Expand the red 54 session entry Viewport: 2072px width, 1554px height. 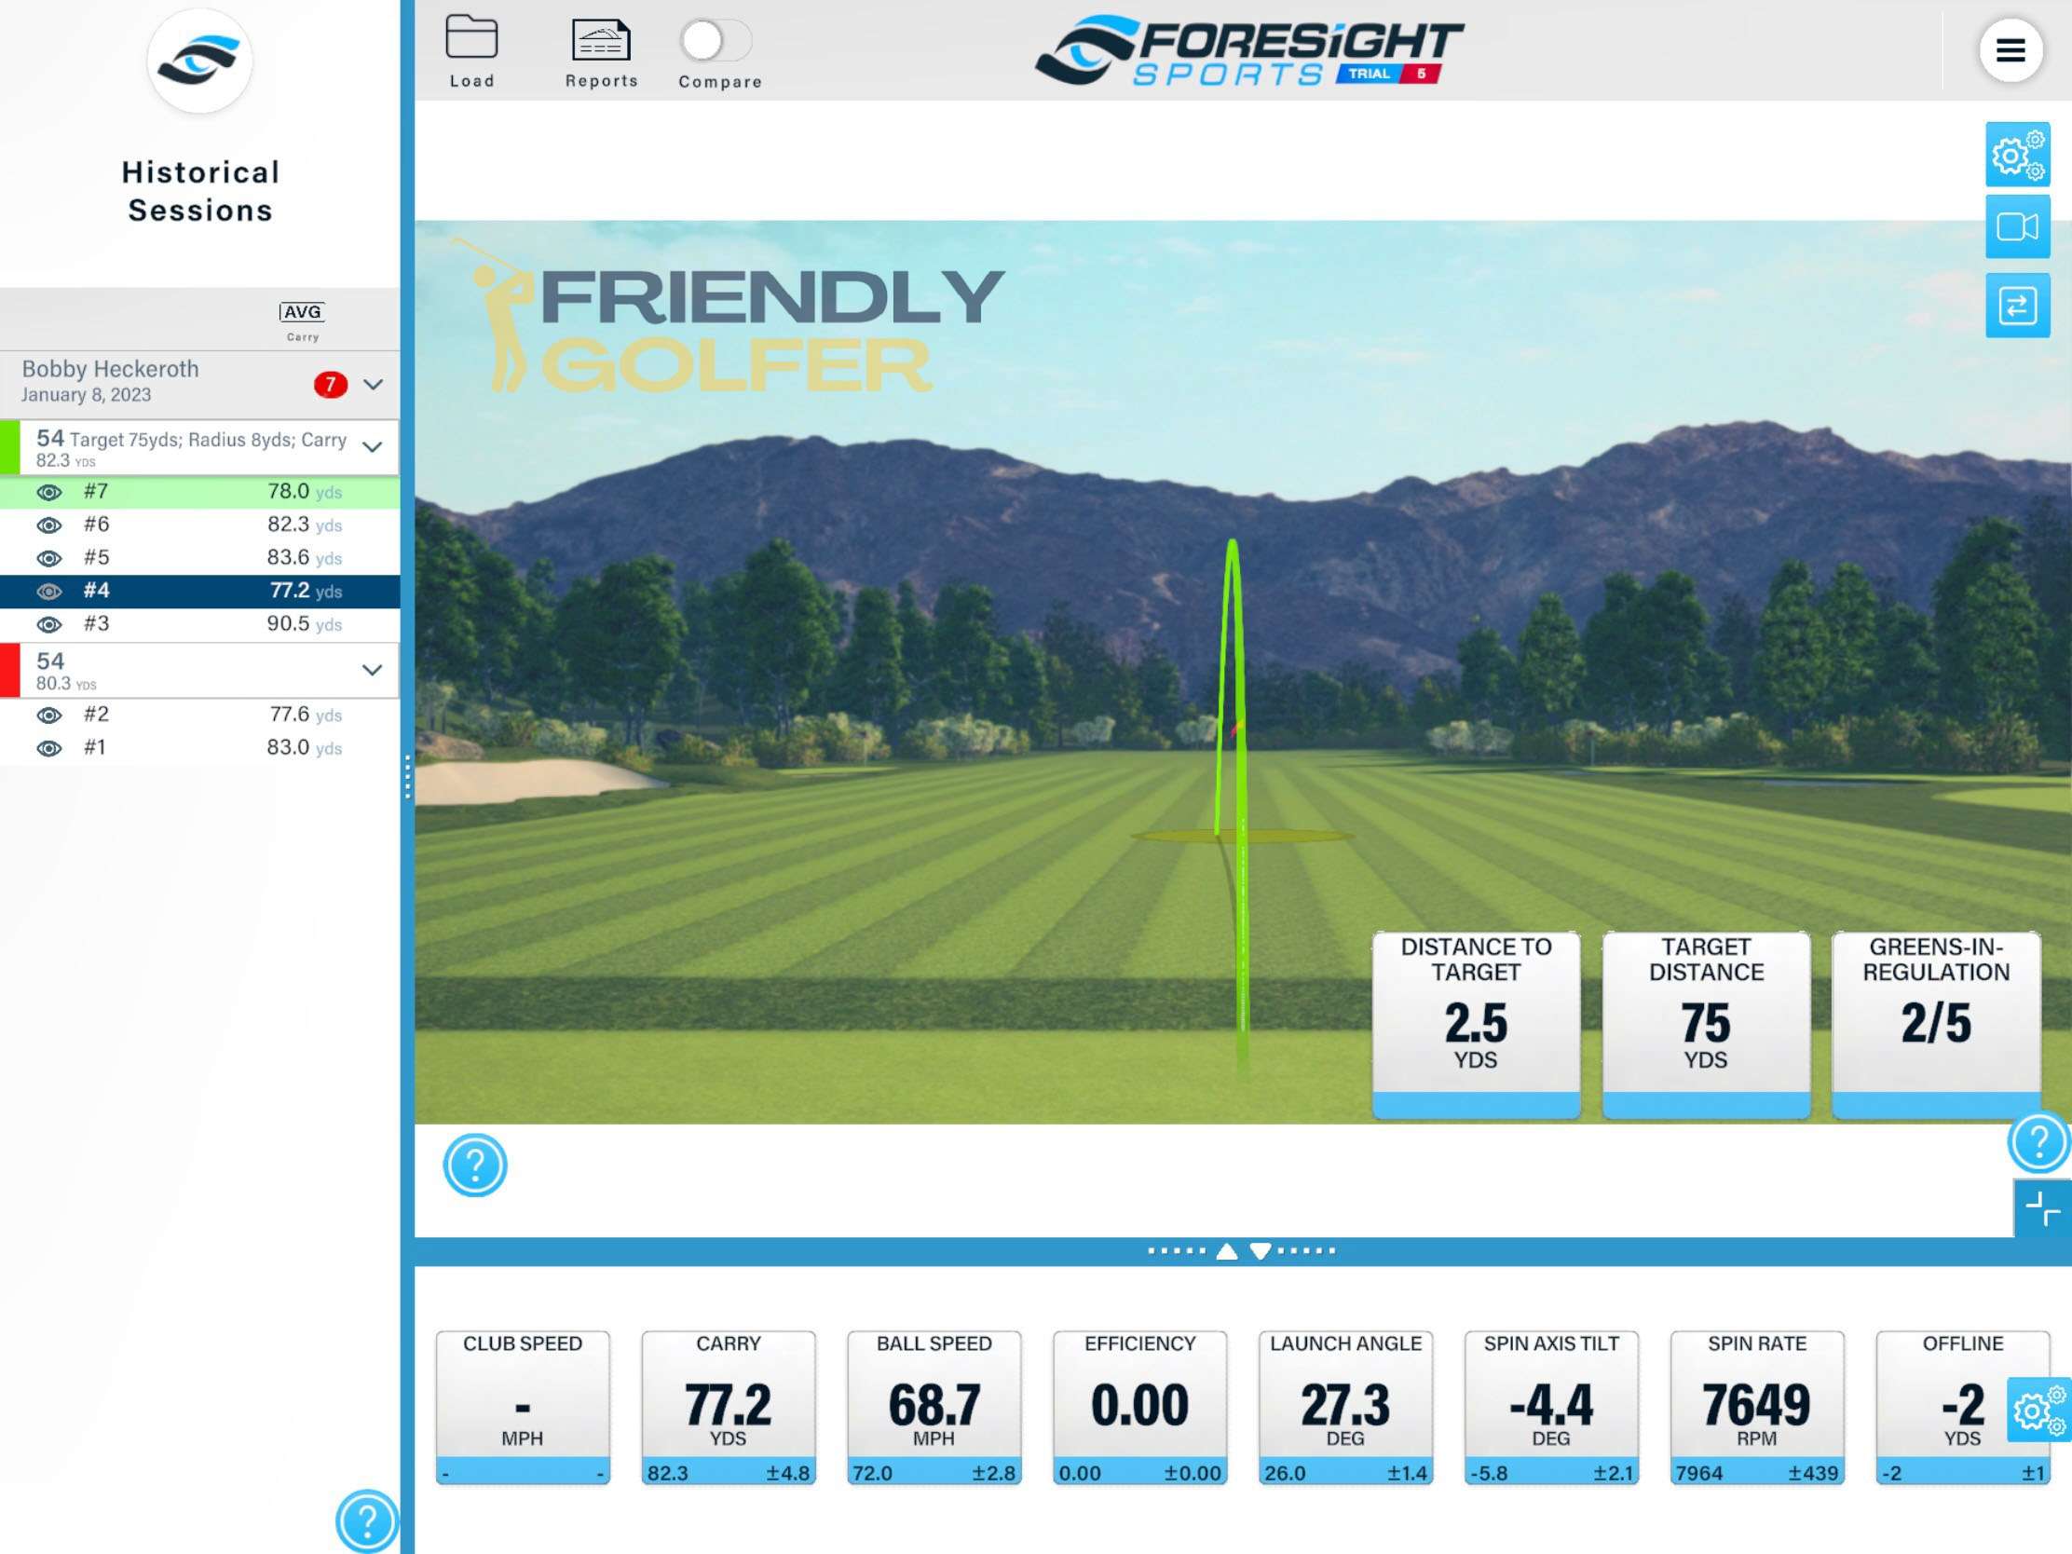tap(371, 669)
